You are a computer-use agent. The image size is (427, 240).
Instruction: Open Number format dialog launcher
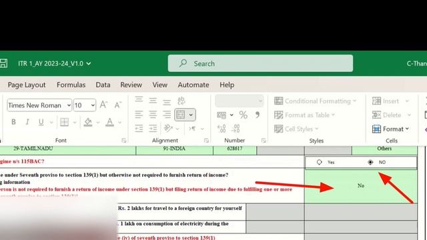[x=264, y=141]
